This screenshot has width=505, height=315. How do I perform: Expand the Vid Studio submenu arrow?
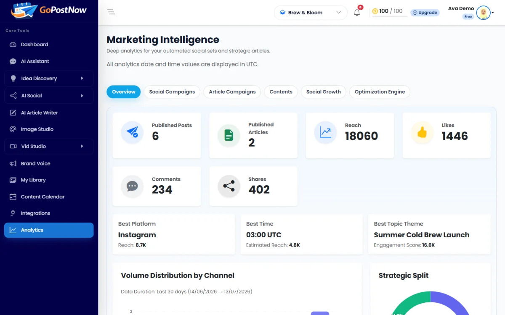82,146
